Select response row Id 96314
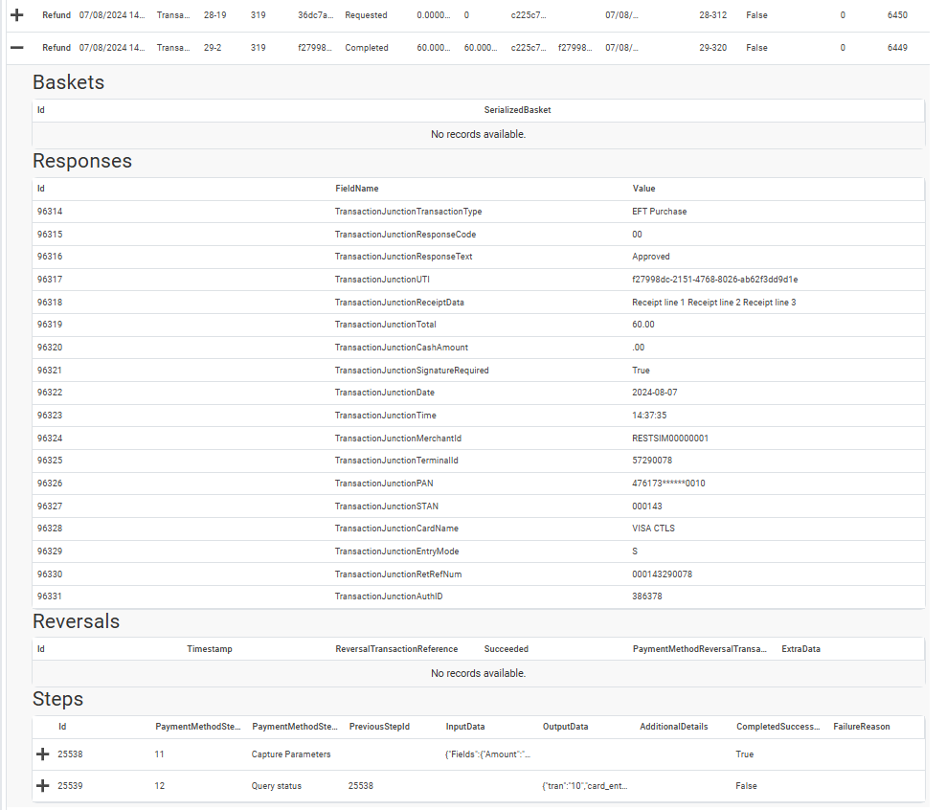 pos(50,212)
